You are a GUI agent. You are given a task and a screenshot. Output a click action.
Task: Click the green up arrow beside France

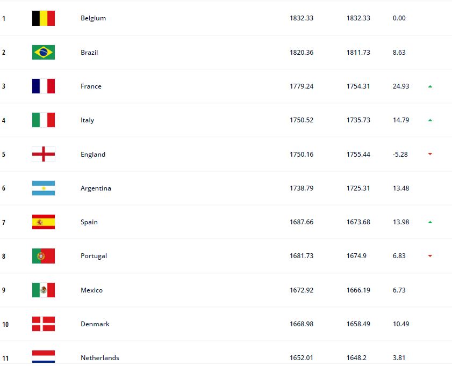(430, 86)
